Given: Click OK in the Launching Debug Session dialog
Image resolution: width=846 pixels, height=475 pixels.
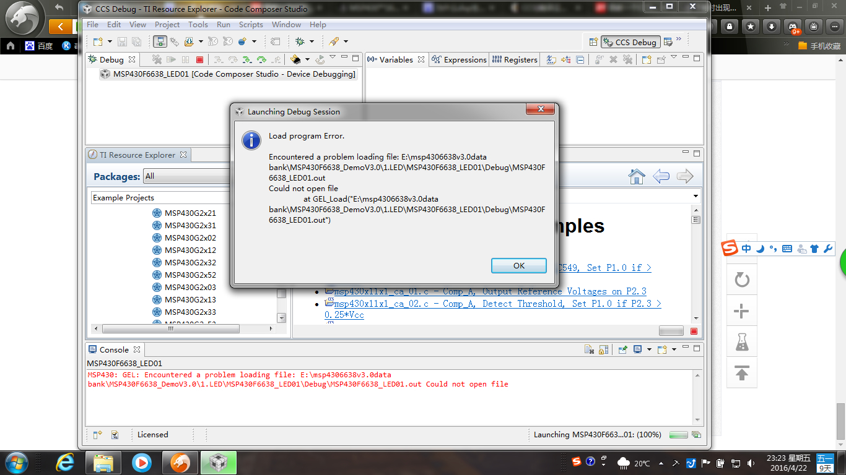Looking at the screenshot, I should pyautogui.click(x=519, y=265).
